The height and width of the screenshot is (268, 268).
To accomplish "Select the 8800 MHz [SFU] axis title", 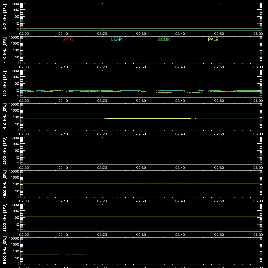I will pyautogui.click(x=4, y=217).
